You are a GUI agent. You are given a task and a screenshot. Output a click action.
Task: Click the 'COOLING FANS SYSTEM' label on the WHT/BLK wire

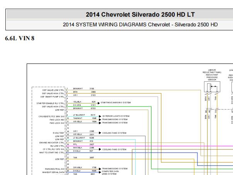pos(114,149)
